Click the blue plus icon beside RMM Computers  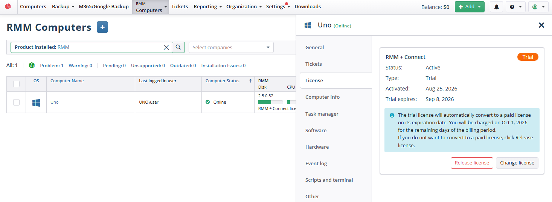pos(102,27)
